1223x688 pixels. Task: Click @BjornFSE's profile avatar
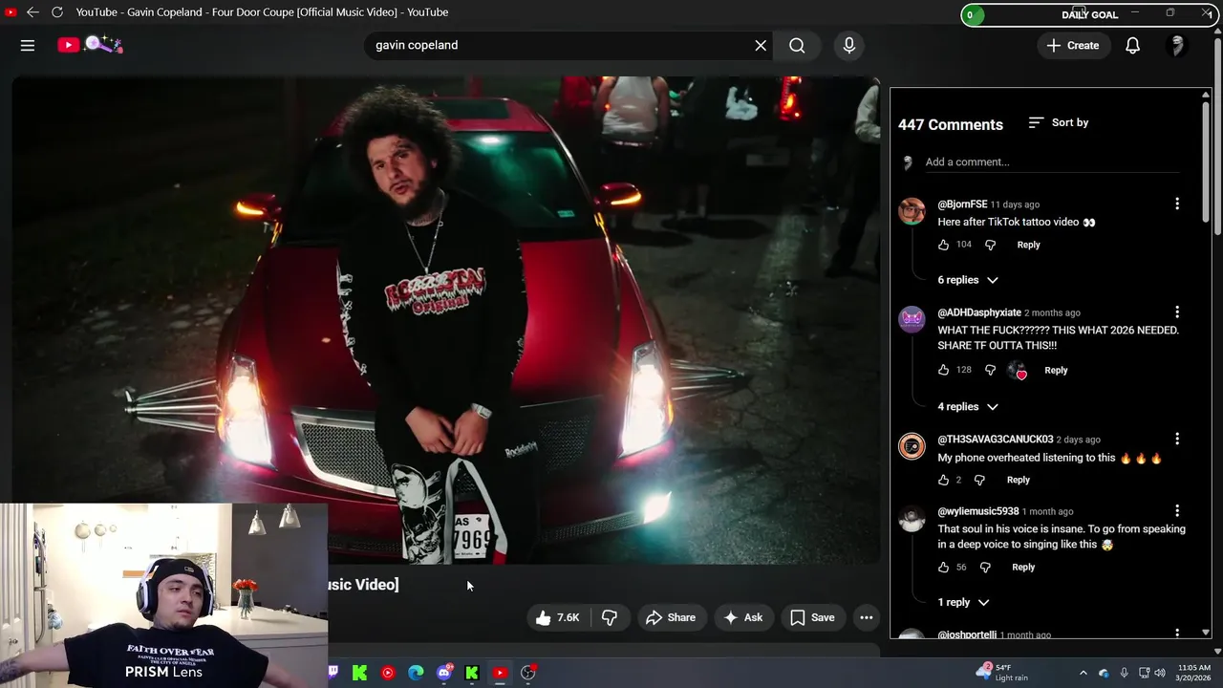tap(912, 211)
